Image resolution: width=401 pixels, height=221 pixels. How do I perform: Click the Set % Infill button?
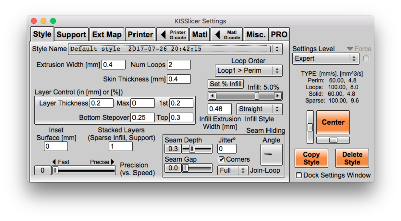coord(225,84)
